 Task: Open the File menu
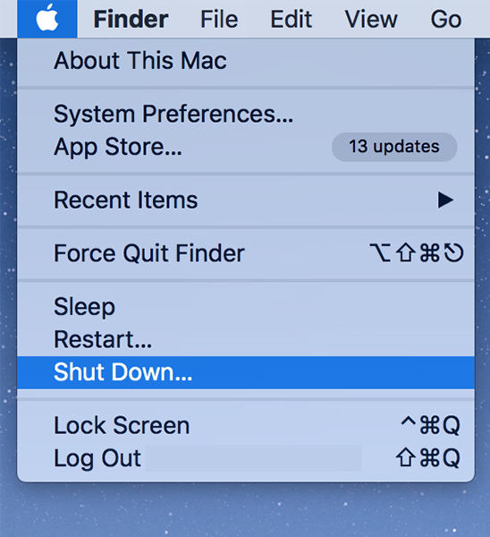(x=219, y=19)
